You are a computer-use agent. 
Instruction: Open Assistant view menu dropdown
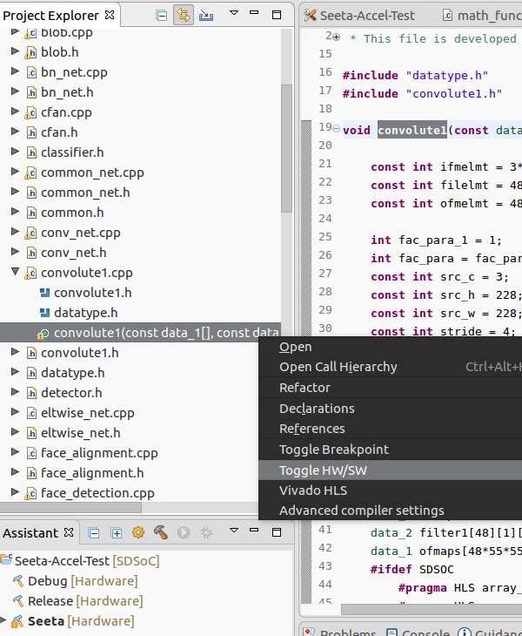coord(234,530)
